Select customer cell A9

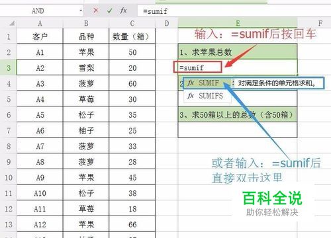40,177
